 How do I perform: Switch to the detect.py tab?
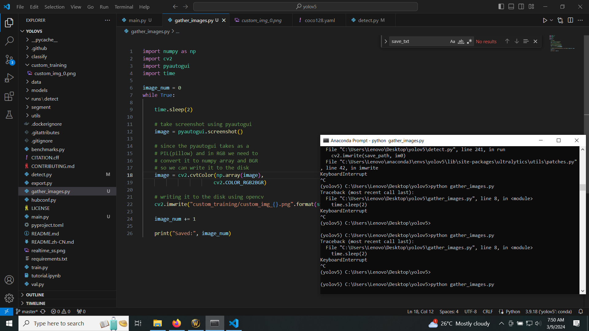click(x=368, y=20)
